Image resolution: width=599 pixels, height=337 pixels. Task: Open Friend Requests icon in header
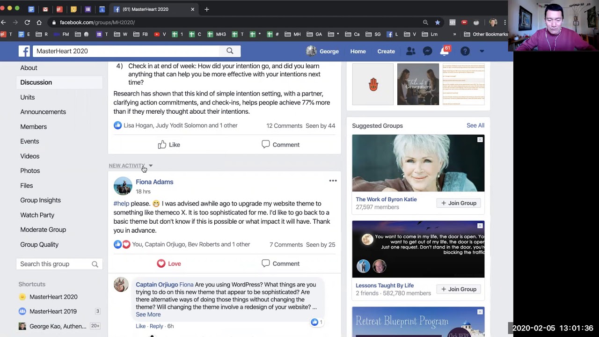410,51
